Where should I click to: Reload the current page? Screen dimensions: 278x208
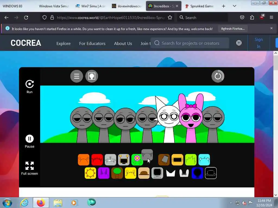[26, 18]
